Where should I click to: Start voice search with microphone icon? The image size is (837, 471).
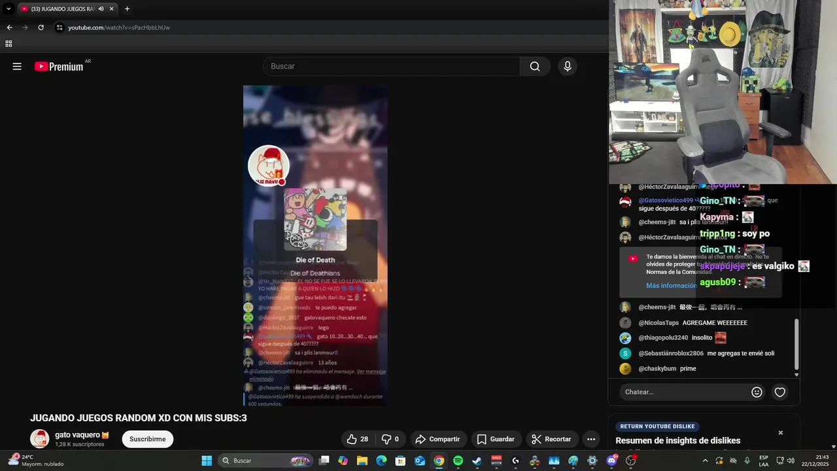(x=568, y=66)
